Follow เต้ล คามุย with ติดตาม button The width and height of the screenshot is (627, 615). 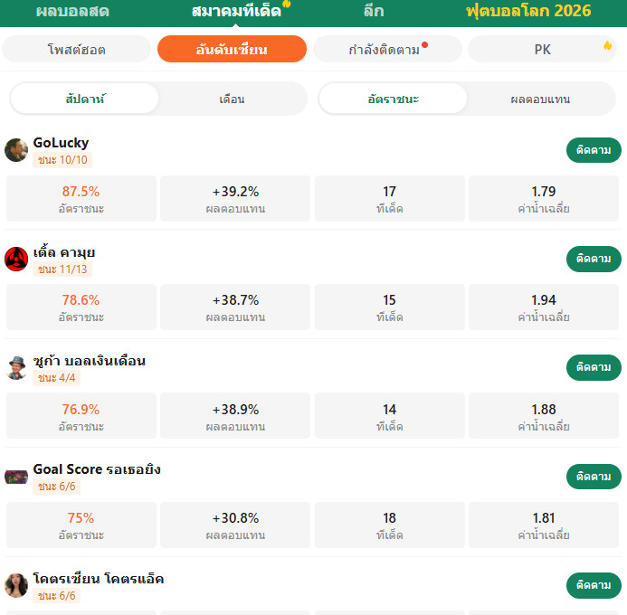pos(594,259)
